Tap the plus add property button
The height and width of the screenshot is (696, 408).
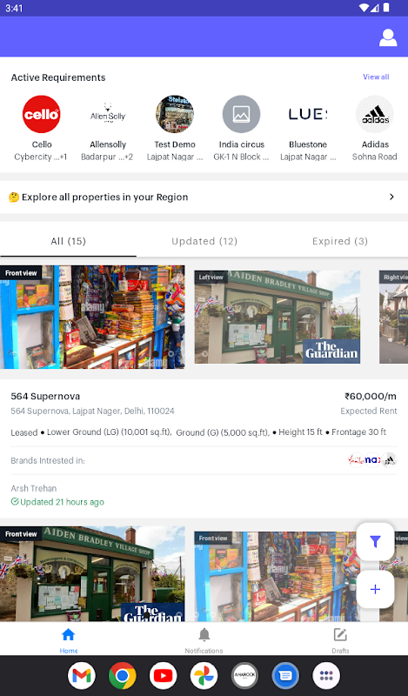pyautogui.click(x=375, y=589)
